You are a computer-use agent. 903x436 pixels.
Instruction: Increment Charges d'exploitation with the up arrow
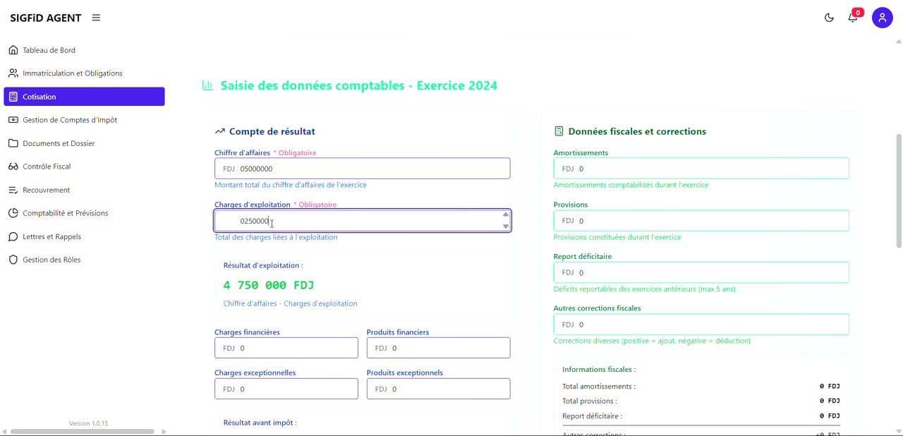click(505, 216)
